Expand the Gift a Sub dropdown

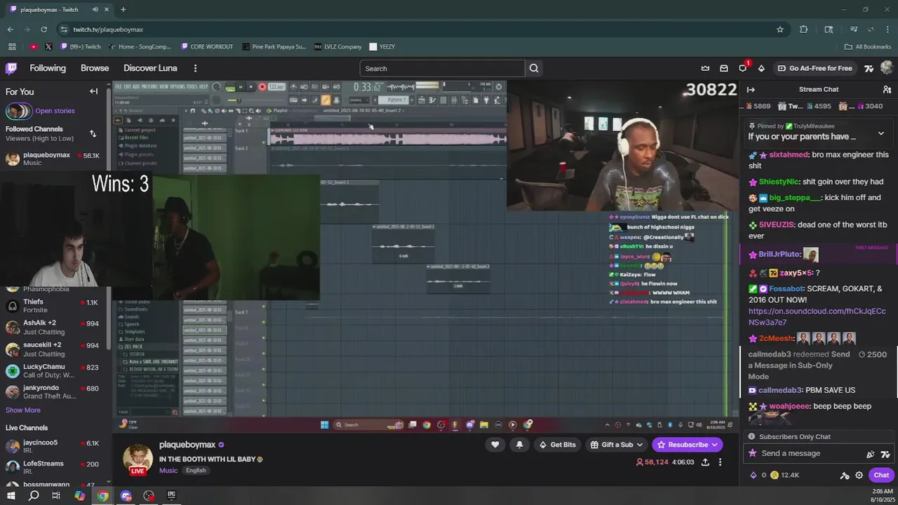click(x=640, y=445)
